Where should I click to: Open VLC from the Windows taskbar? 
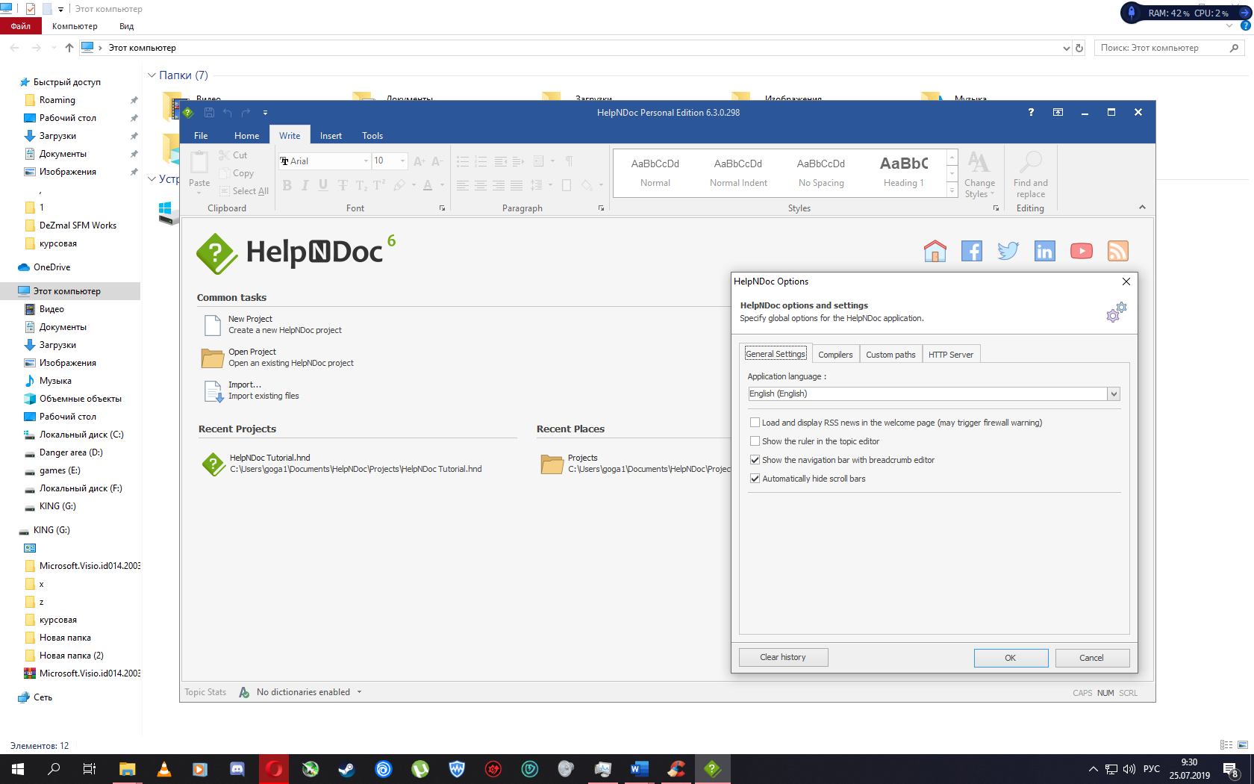tap(164, 769)
